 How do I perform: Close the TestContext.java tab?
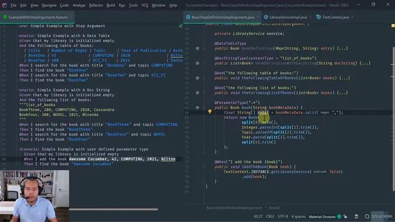[x=352, y=17]
